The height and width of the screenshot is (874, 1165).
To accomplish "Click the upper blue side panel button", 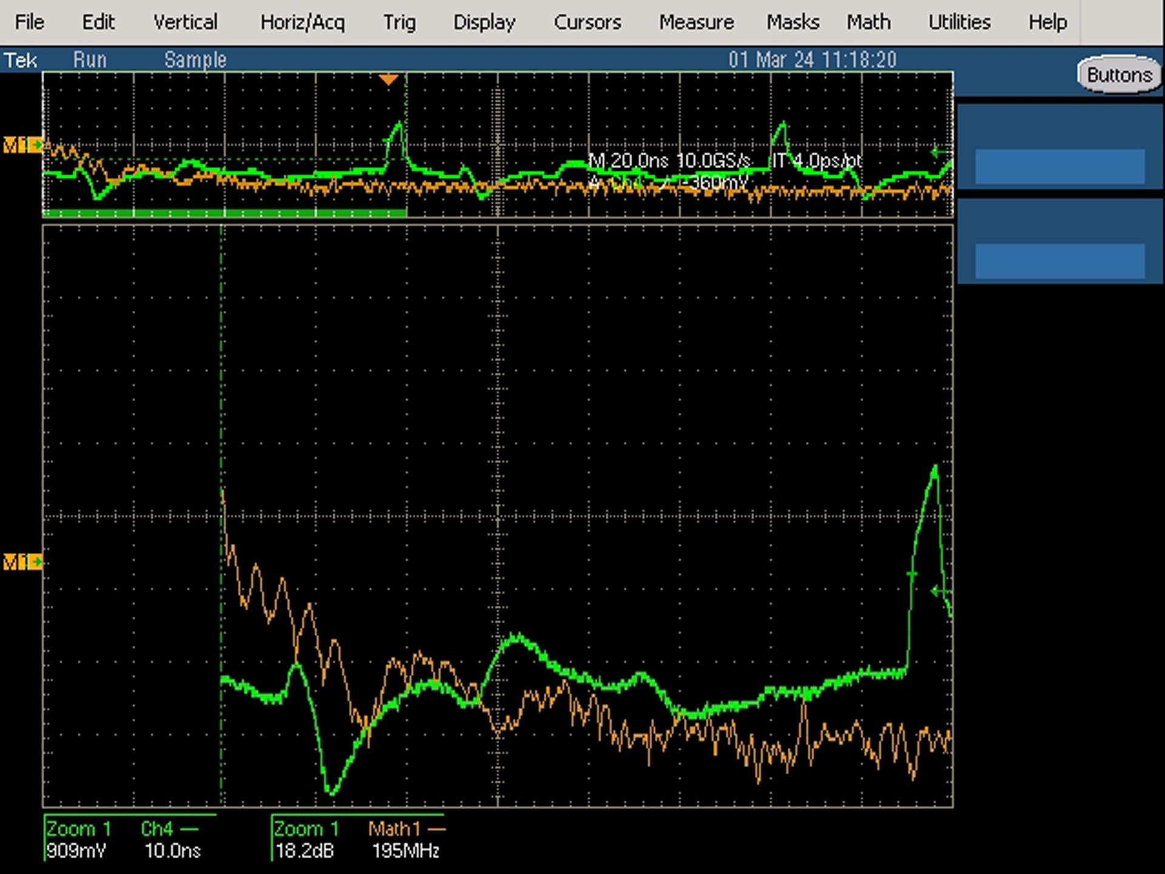I will 1059,166.
